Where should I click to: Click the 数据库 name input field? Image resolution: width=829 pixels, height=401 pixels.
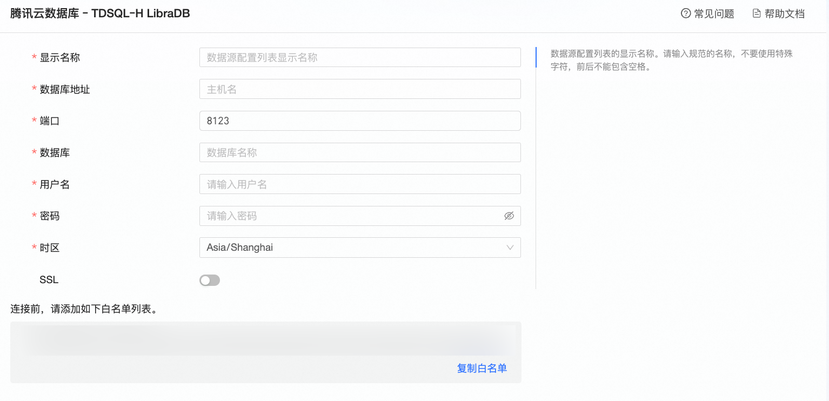(360, 152)
